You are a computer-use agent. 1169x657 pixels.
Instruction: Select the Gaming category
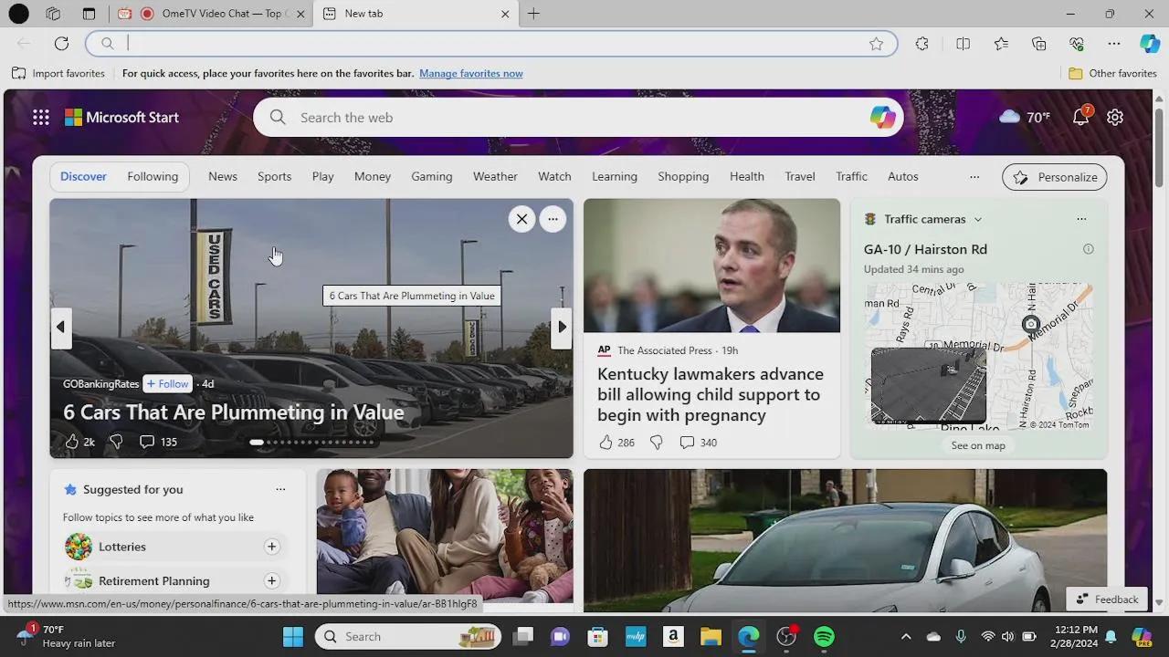tap(431, 177)
